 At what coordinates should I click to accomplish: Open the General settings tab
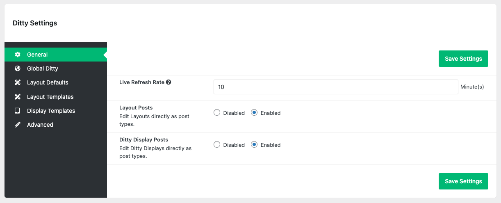click(x=37, y=55)
